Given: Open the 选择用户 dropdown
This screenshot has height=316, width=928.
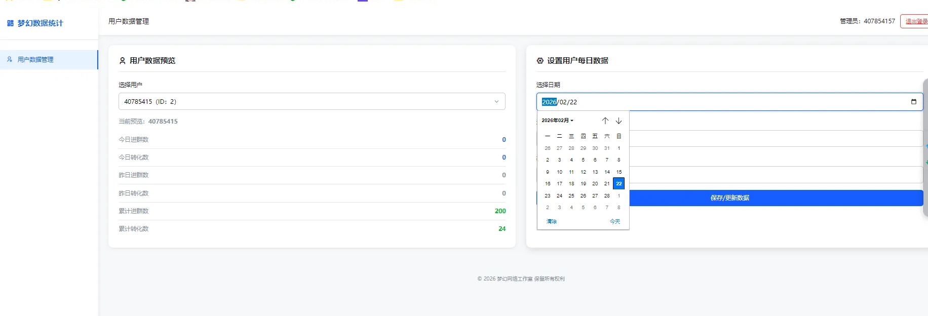Looking at the screenshot, I should tap(312, 101).
